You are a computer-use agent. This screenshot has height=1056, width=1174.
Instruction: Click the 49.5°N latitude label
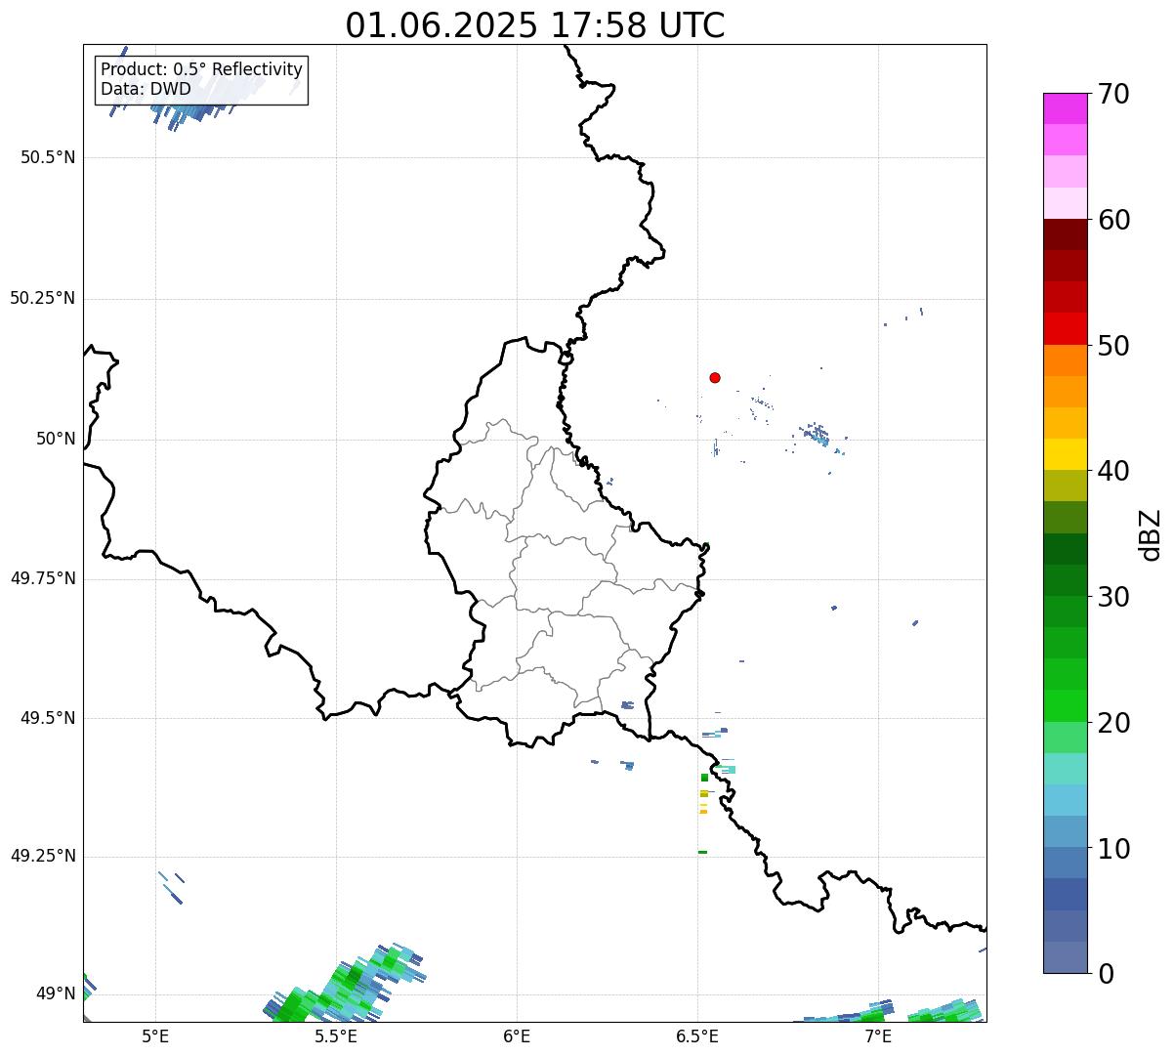pyautogui.click(x=48, y=719)
